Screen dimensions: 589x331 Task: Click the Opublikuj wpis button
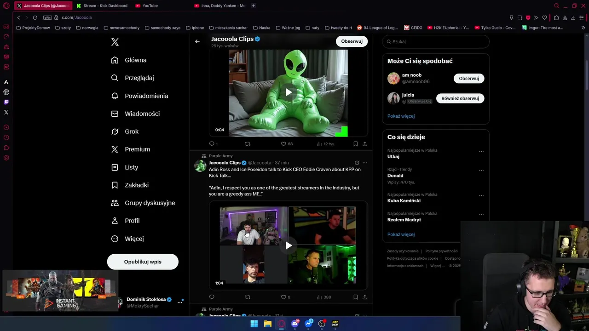tap(143, 262)
